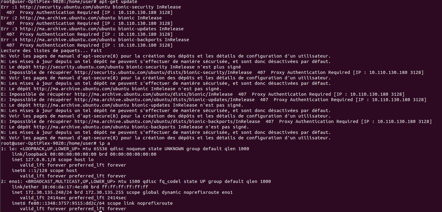The width and height of the screenshot is (442, 212).
Task: Click the eno1 interface name line
Action: [136, 181]
